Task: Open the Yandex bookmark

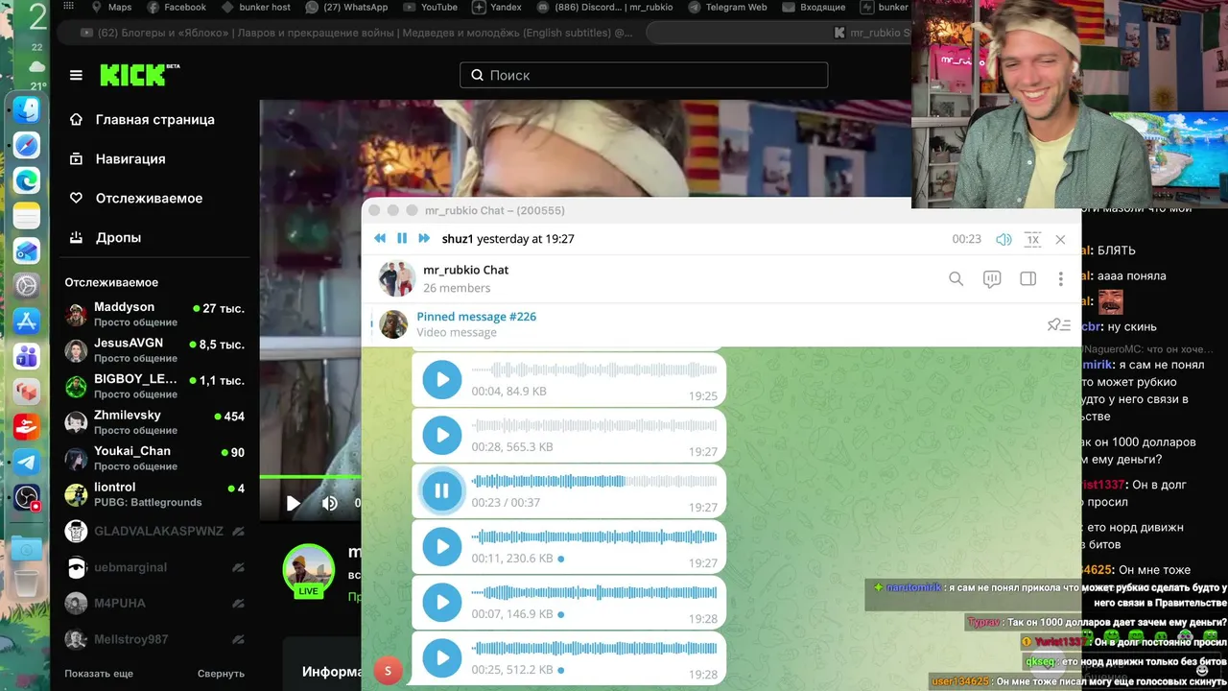Action: pyautogui.click(x=498, y=8)
